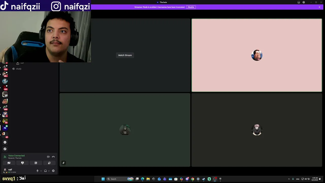This screenshot has height=183, width=325.
Task: Select the bottom-left muted participant tile
Action: point(125,130)
